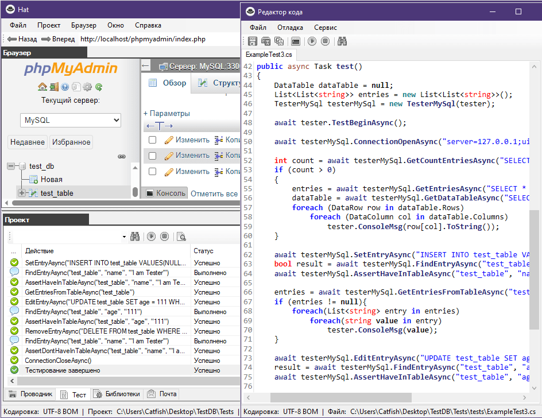
Task: Click the phpMyAdmin reload navigation icon
Action: point(99,87)
